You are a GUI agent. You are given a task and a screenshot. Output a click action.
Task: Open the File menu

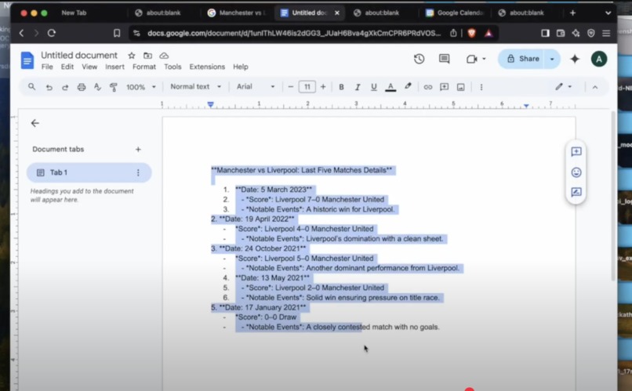coord(47,67)
